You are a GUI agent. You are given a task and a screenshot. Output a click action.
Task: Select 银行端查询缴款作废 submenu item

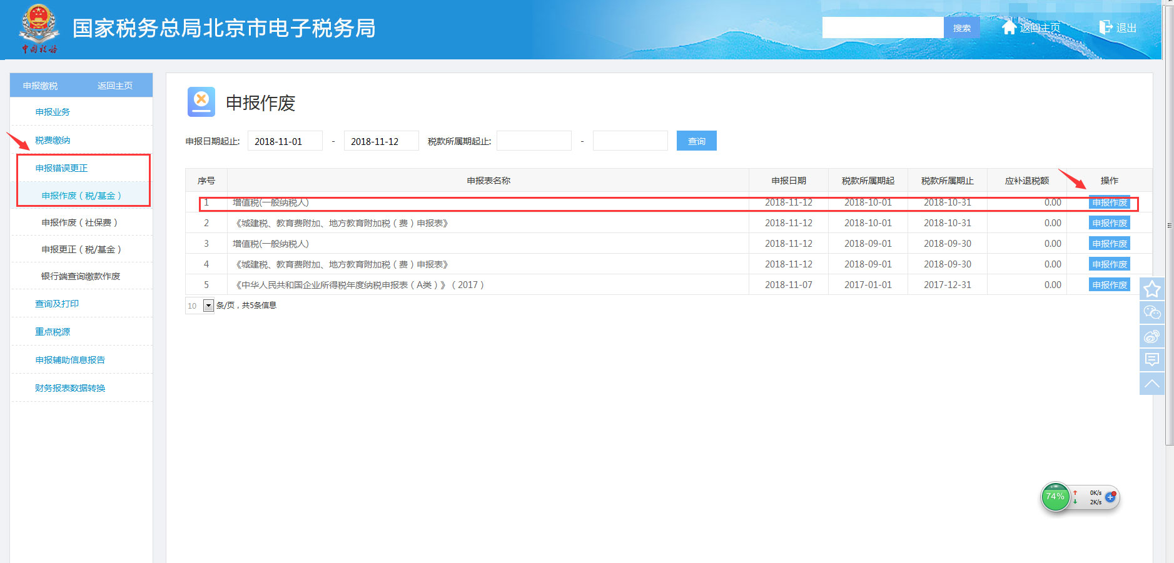tap(81, 276)
